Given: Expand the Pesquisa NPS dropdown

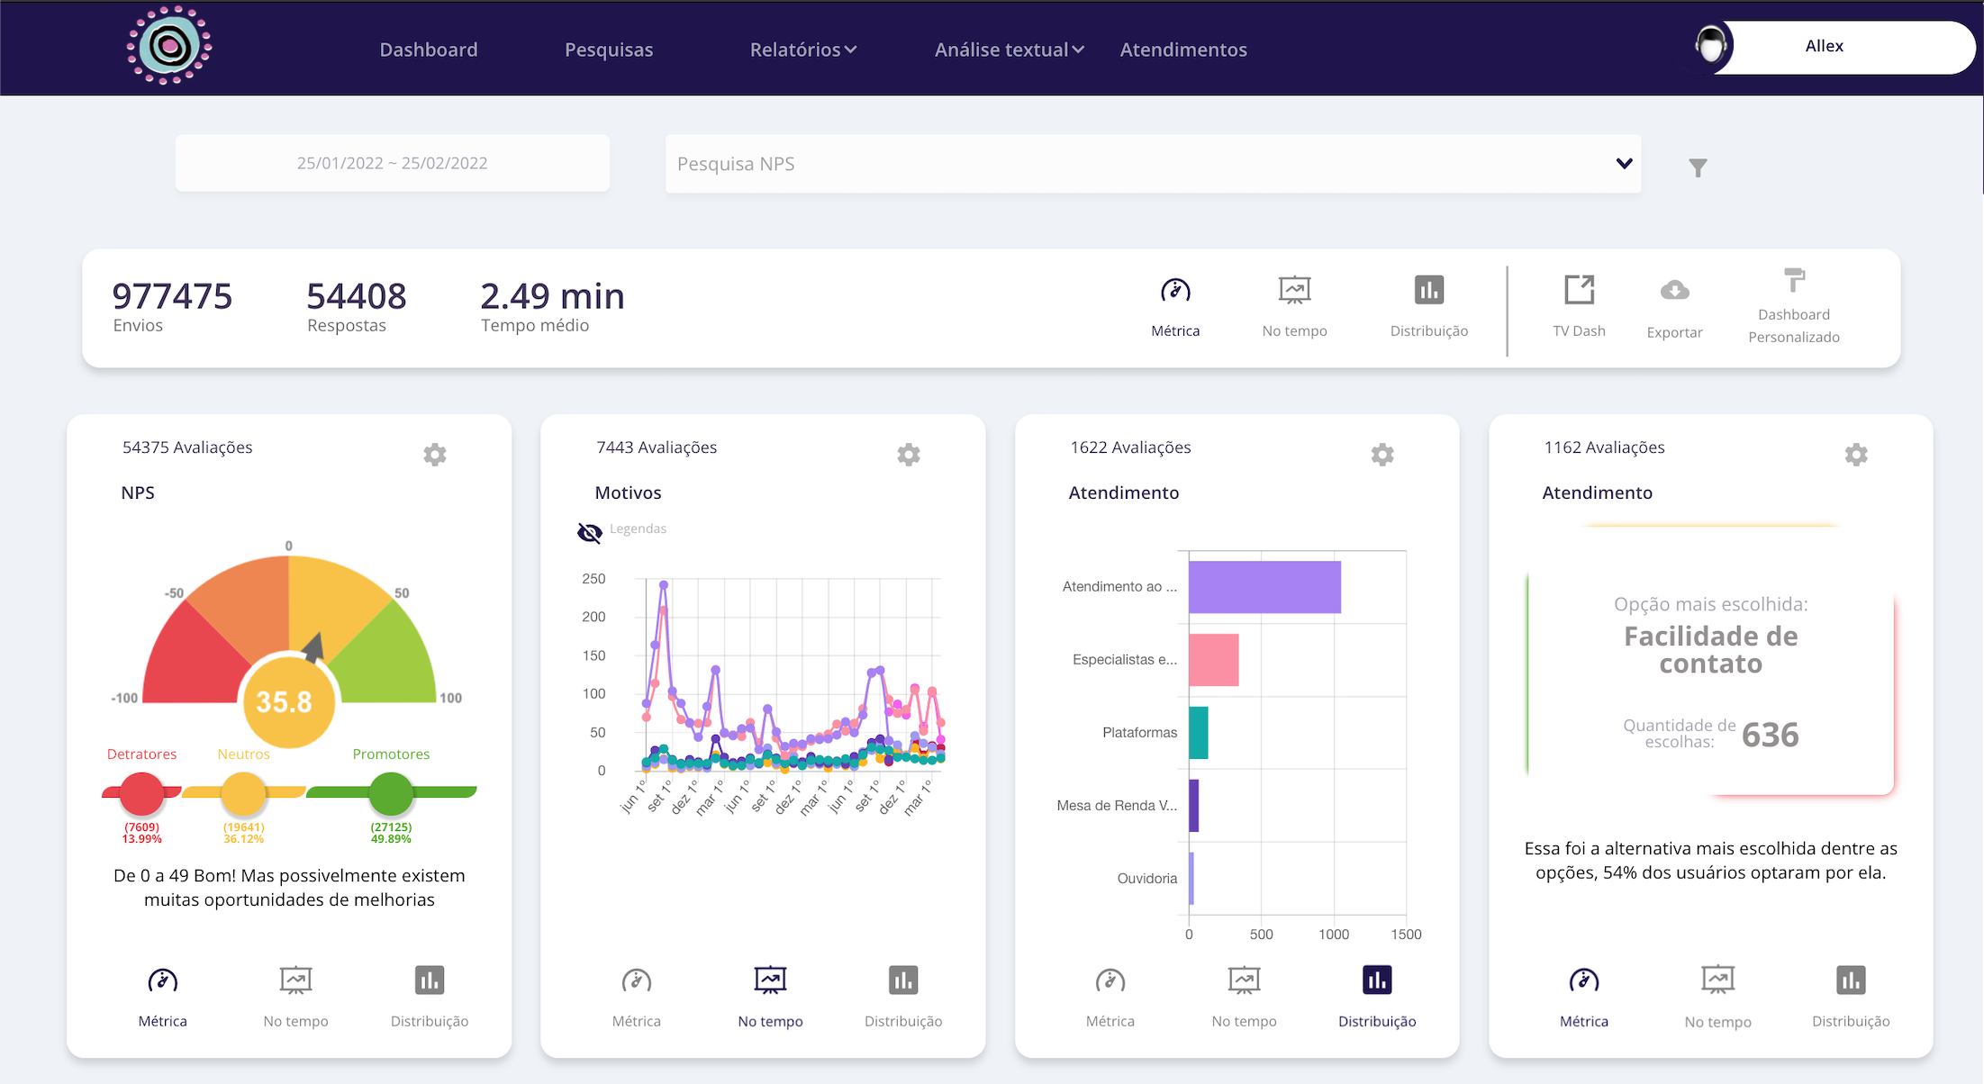Looking at the screenshot, I should tap(1623, 163).
